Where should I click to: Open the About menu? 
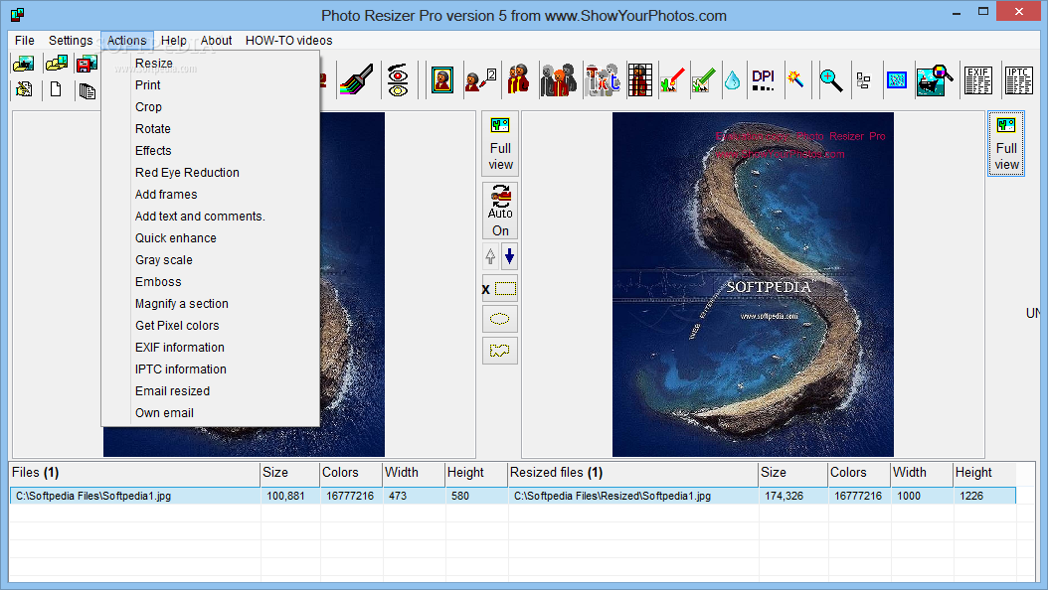(216, 40)
